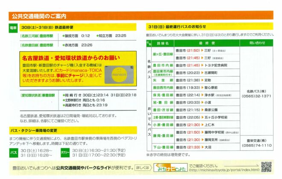
Task: Click the bold 事前にチャージ text
Action: click(x=70, y=75)
